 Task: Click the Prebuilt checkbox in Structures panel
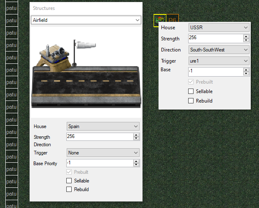pyautogui.click(x=69, y=172)
